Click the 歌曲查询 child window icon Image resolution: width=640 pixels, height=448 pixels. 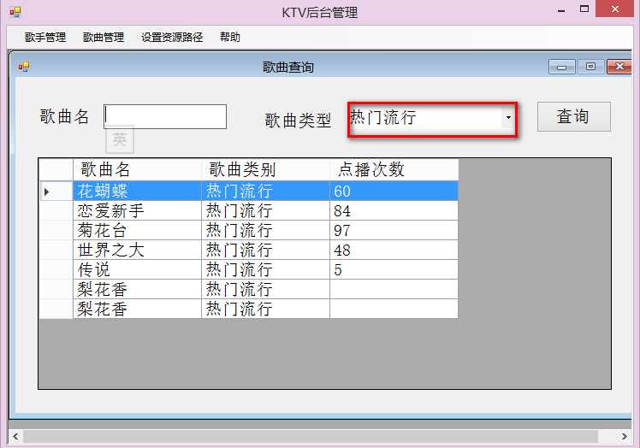click(24, 67)
